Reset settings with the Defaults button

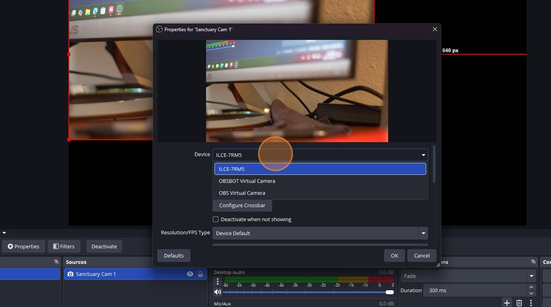174,255
